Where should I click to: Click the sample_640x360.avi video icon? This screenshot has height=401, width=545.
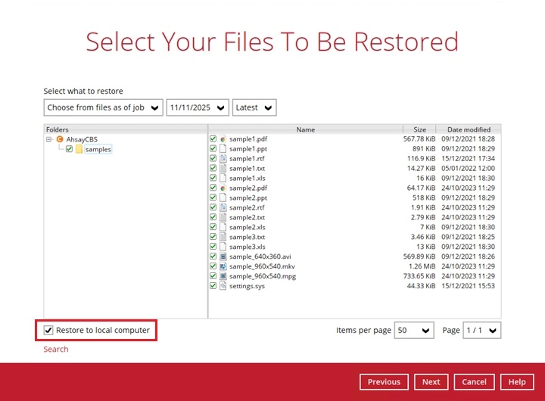pyautogui.click(x=223, y=256)
